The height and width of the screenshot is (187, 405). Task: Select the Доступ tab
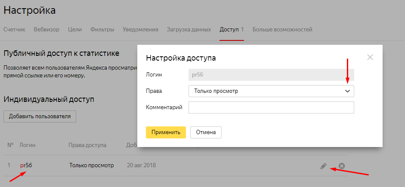tap(232, 30)
